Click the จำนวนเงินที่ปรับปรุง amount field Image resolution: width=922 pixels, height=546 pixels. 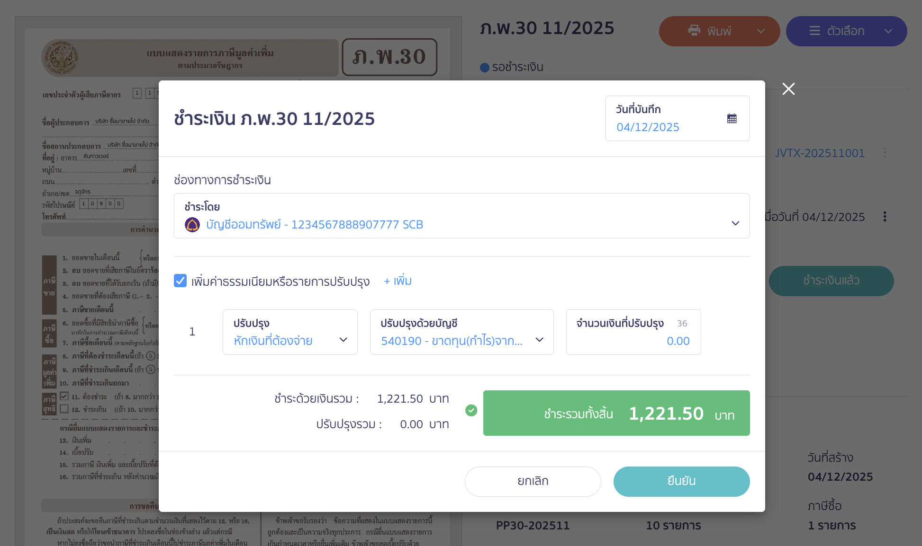[663, 341]
